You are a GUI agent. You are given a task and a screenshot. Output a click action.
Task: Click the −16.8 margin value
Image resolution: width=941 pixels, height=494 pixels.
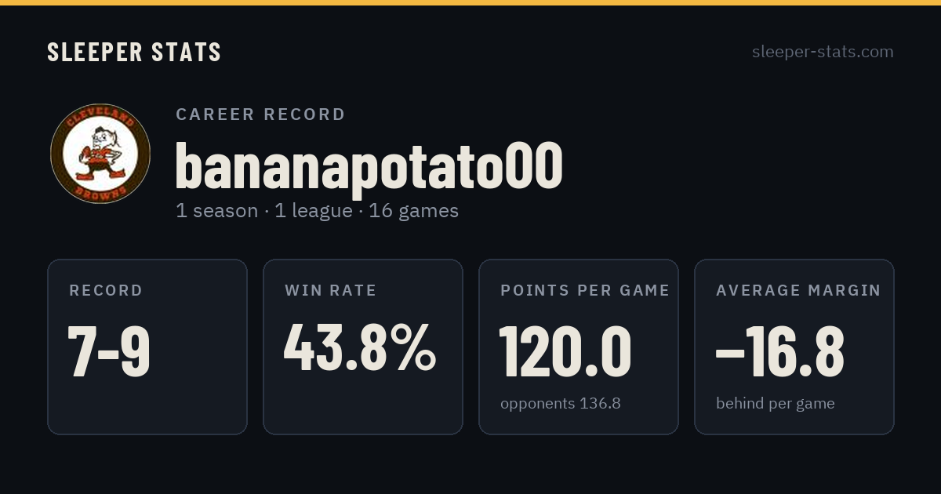pos(780,351)
